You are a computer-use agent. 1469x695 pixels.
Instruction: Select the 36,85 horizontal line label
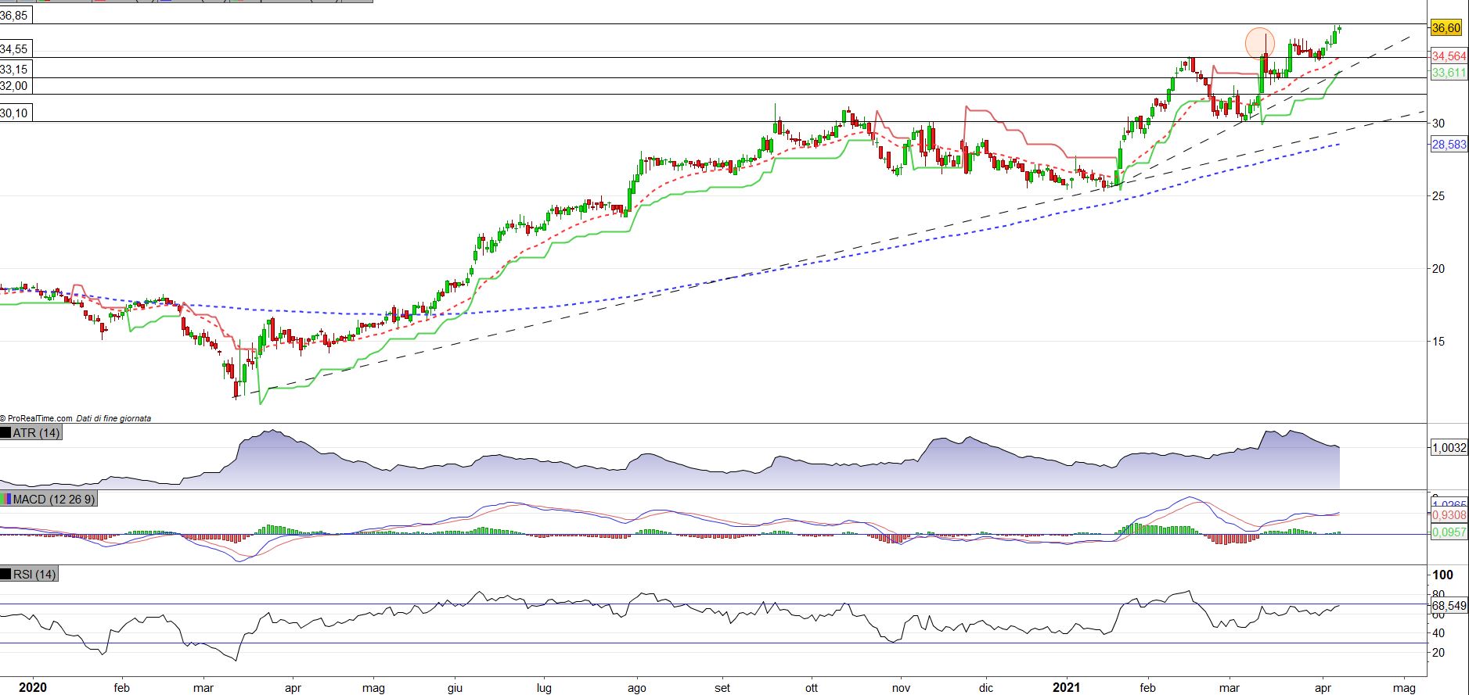15,15
